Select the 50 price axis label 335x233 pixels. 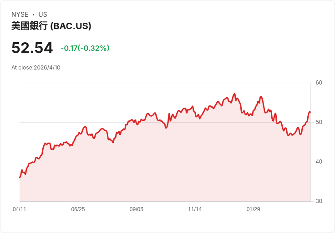coord(319,122)
